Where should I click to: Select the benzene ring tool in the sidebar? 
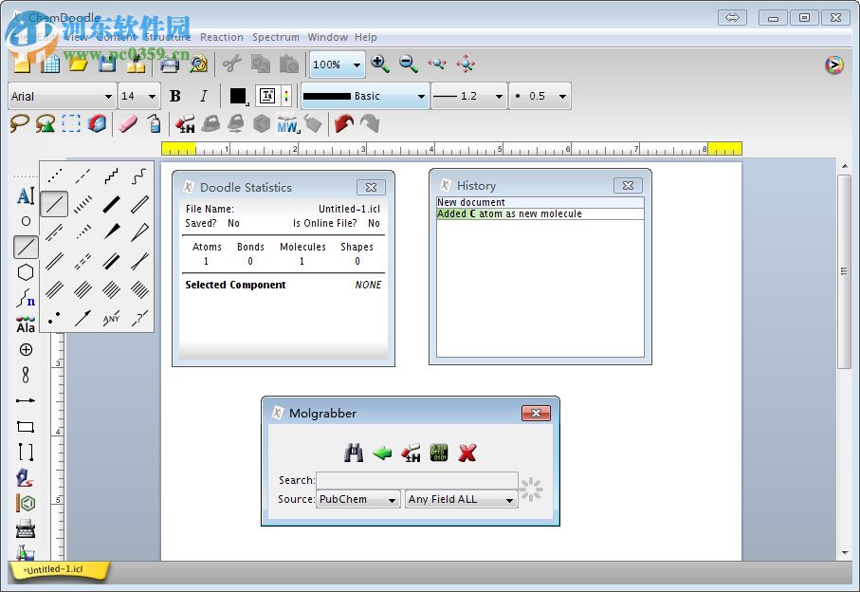[x=26, y=274]
